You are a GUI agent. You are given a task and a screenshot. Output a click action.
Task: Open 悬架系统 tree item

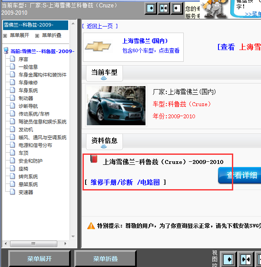point(28,184)
